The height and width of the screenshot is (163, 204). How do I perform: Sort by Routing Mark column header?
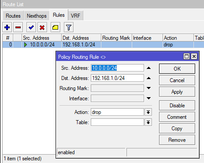pos(116,38)
